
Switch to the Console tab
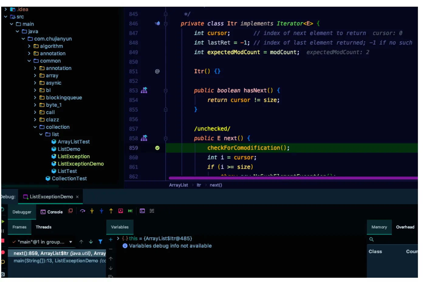coord(52,212)
